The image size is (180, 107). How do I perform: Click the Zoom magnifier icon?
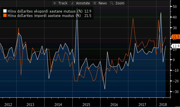(112, 3)
